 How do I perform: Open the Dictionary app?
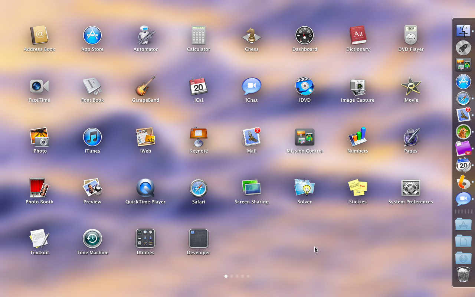pyautogui.click(x=358, y=35)
